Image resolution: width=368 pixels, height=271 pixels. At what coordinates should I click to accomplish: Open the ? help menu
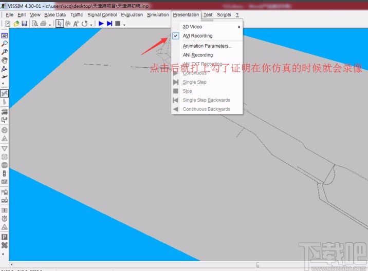[x=237, y=15]
